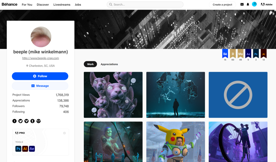Visit the beeple-crap.com website link
The width and height of the screenshot is (276, 162).
40,58
